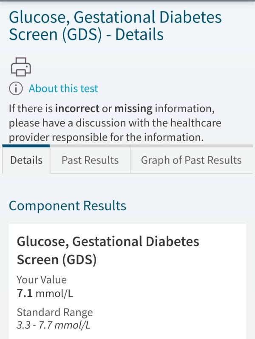Switch to the Past Results tab

tap(90, 160)
